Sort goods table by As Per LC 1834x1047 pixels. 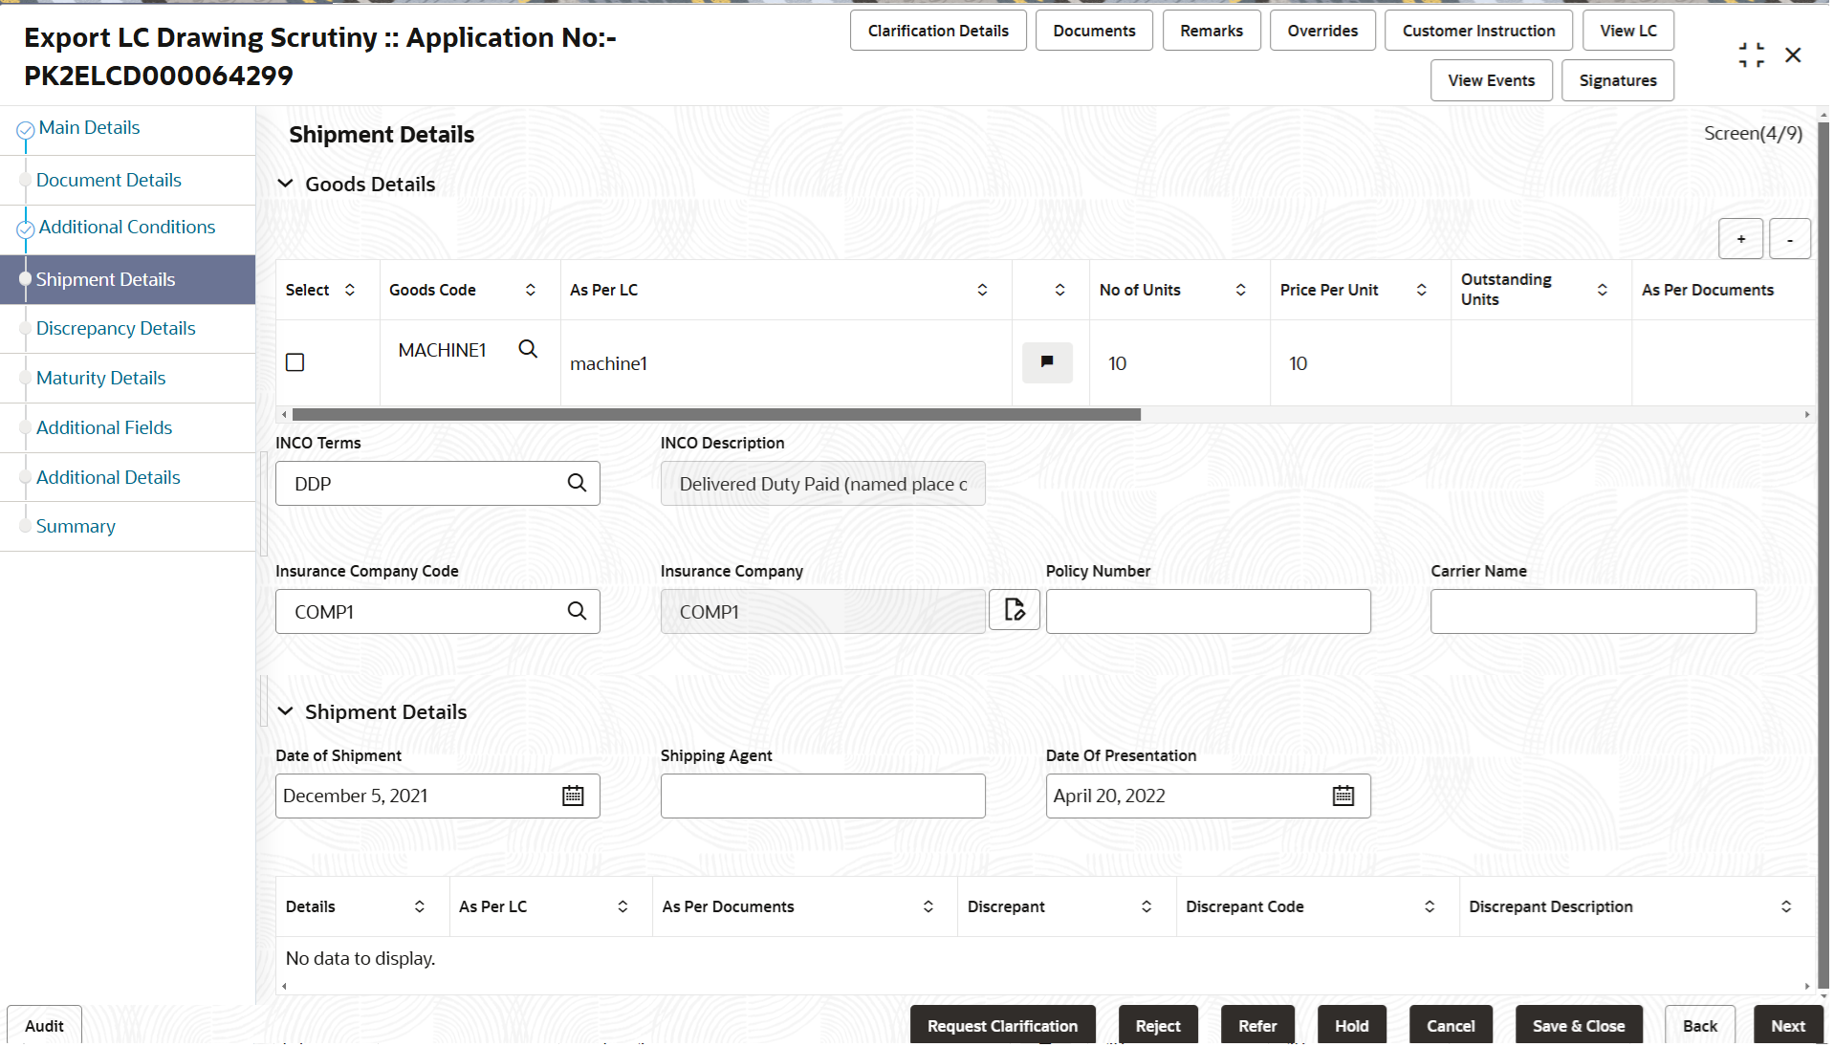[982, 290]
